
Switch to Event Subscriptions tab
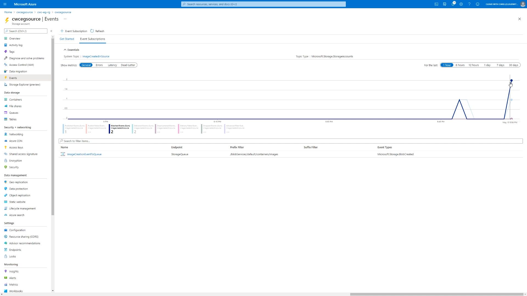point(92,39)
